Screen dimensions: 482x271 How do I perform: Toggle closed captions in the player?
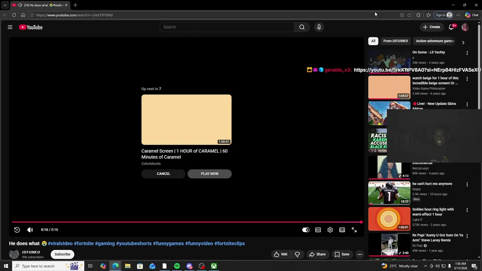(318, 230)
